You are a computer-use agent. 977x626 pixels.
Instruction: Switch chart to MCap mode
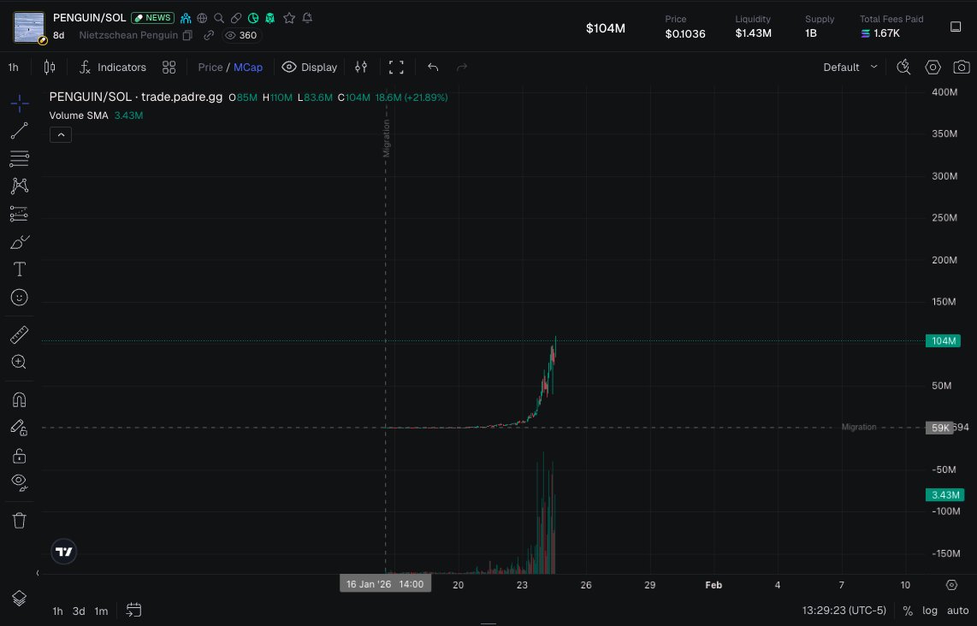pos(248,68)
